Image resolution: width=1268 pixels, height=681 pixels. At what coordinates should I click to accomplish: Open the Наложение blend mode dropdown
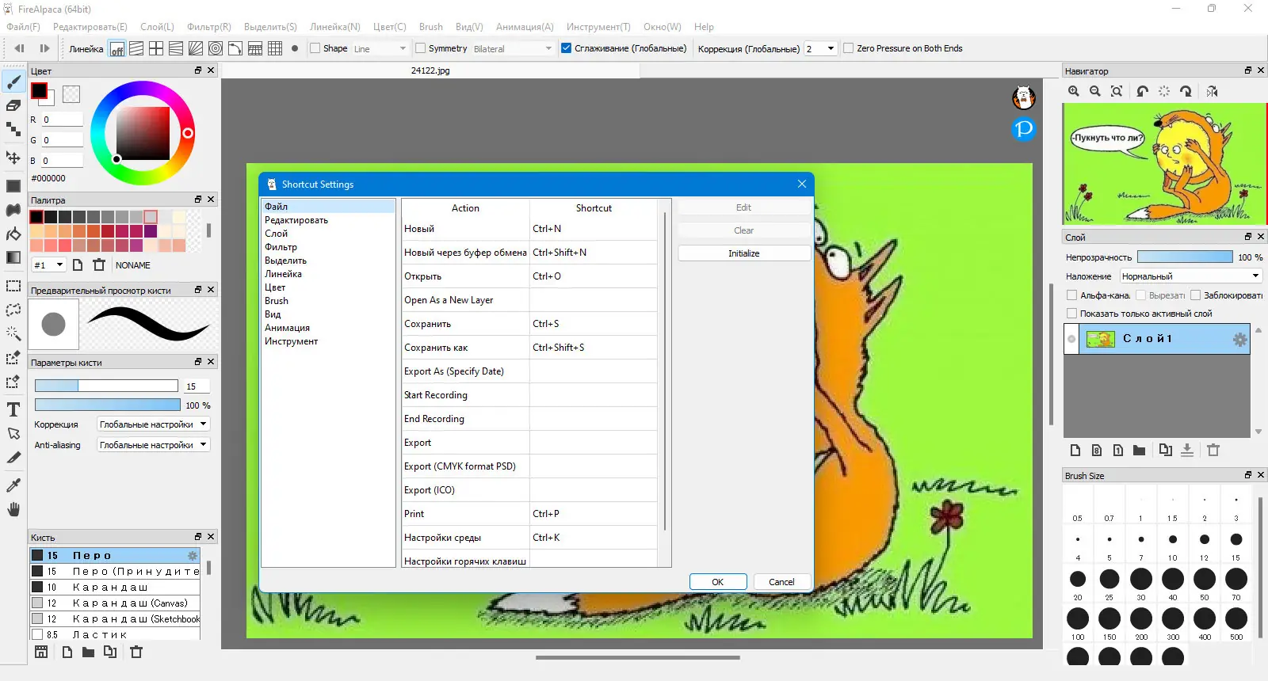coord(1190,276)
